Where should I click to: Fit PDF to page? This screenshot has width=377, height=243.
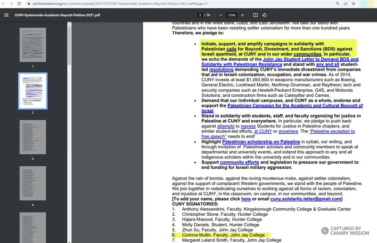coord(255,15)
